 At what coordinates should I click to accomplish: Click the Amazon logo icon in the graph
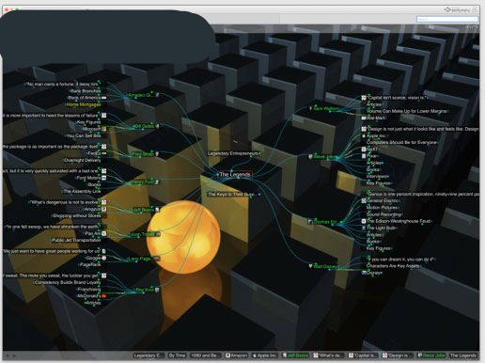pos(104,209)
